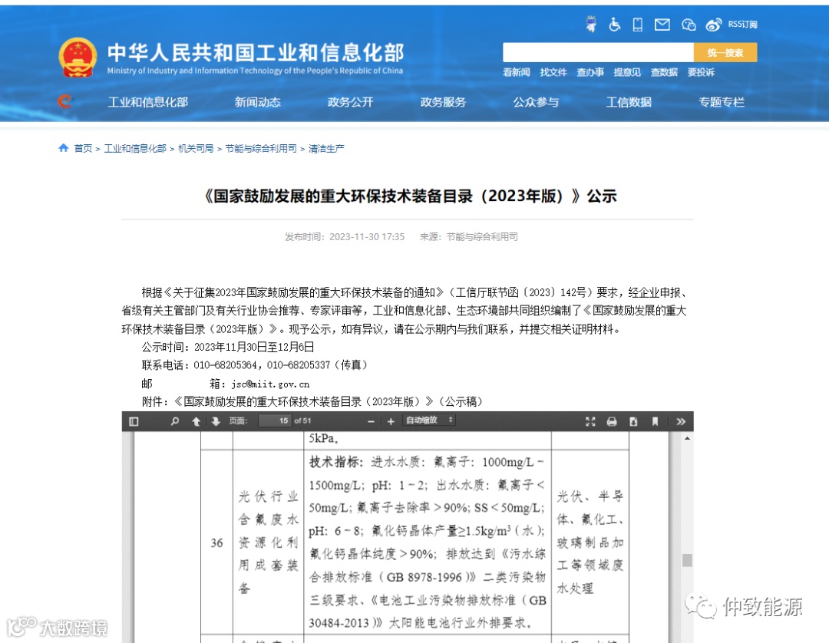
Task: Click the red e-government logo icon
Action: coord(65,101)
